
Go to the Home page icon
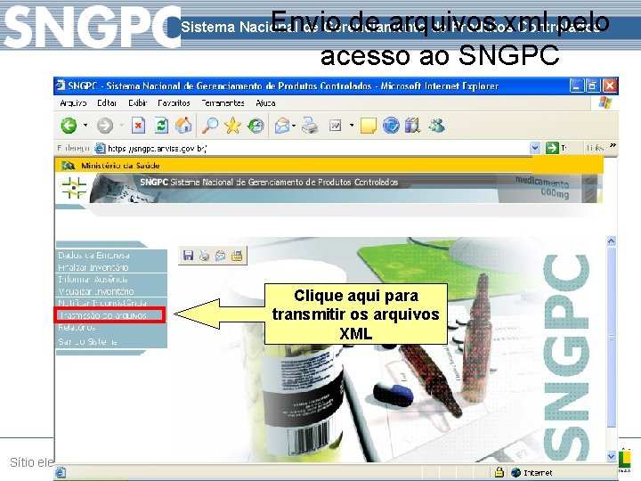[x=183, y=126]
